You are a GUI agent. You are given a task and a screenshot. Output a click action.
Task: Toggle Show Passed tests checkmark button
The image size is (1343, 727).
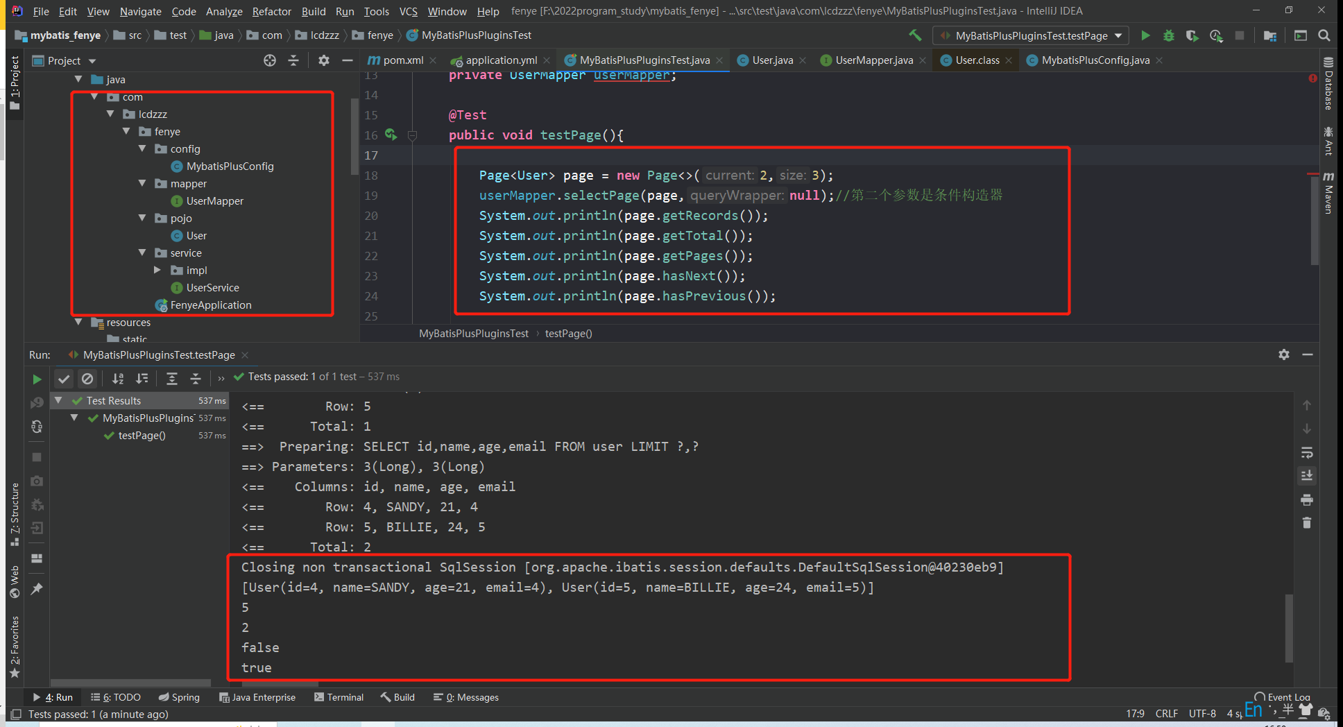[x=64, y=378]
